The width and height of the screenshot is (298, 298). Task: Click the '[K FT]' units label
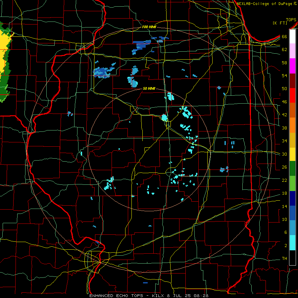tap(280, 23)
